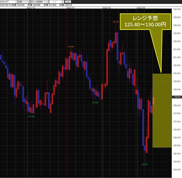This screenshot has height=178, width=182.
Task: Select the latest orange candlestick
Action: click(x=154, y=101)
